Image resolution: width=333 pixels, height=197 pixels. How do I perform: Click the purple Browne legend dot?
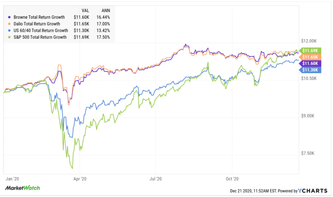point(9,17)
